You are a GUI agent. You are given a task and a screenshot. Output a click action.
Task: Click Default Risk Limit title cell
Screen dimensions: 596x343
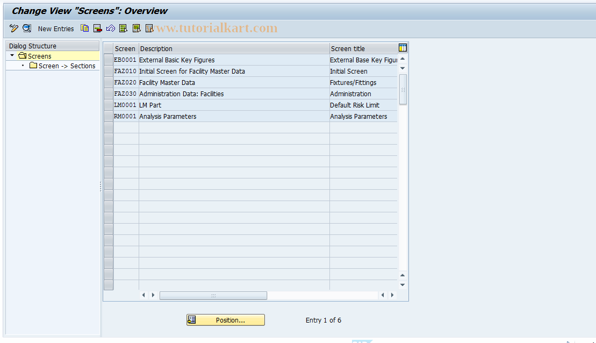tap(363, 105)
